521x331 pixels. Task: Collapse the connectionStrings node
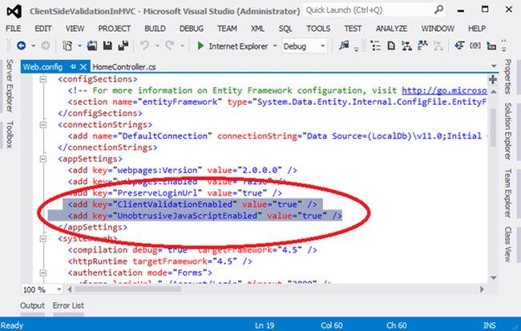pos(42,125)
